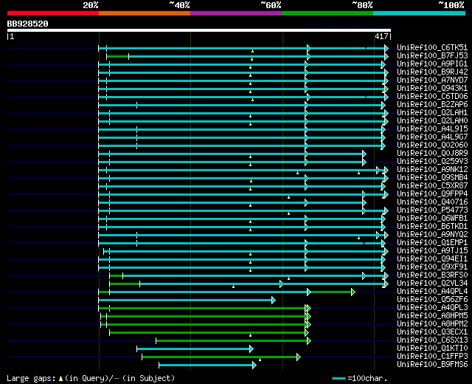The width and height of the screenshot is (472, 384).
Task: Click the UniRef100_A4L9G7 label
Action: tap(432, 137)
